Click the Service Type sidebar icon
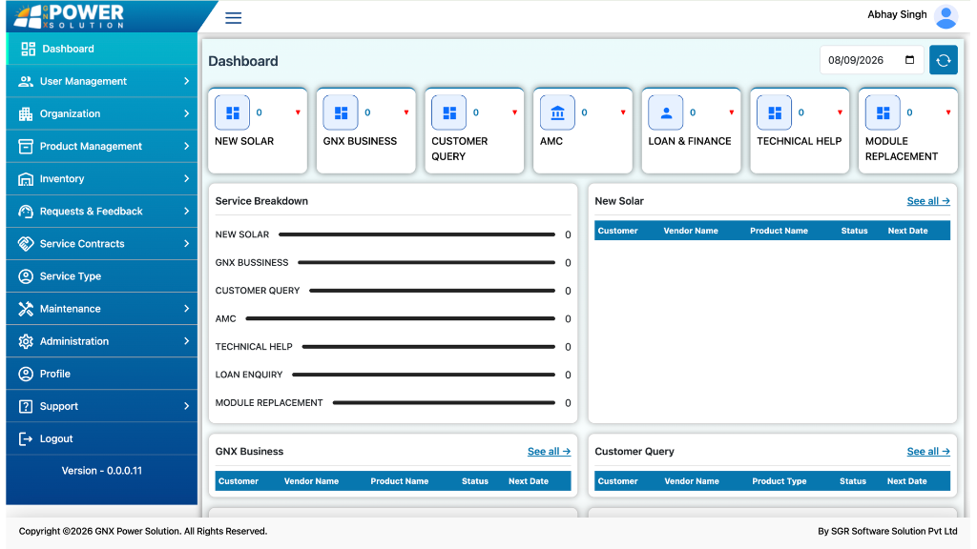Image resolution: width=977 pixels, height=549 pixels. (x=26, y=276)
